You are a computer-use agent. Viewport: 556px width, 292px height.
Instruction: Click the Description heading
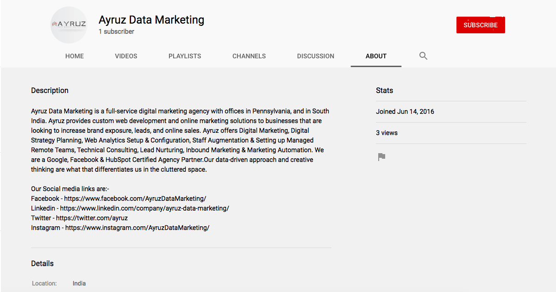(50, 91)
